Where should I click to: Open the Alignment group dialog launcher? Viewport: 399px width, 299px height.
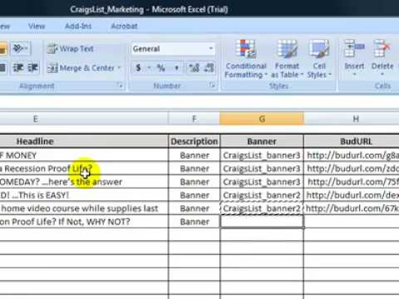pyautogui.click(x=121, y=86)
